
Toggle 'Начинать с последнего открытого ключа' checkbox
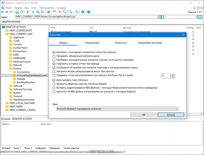point(54,52)
